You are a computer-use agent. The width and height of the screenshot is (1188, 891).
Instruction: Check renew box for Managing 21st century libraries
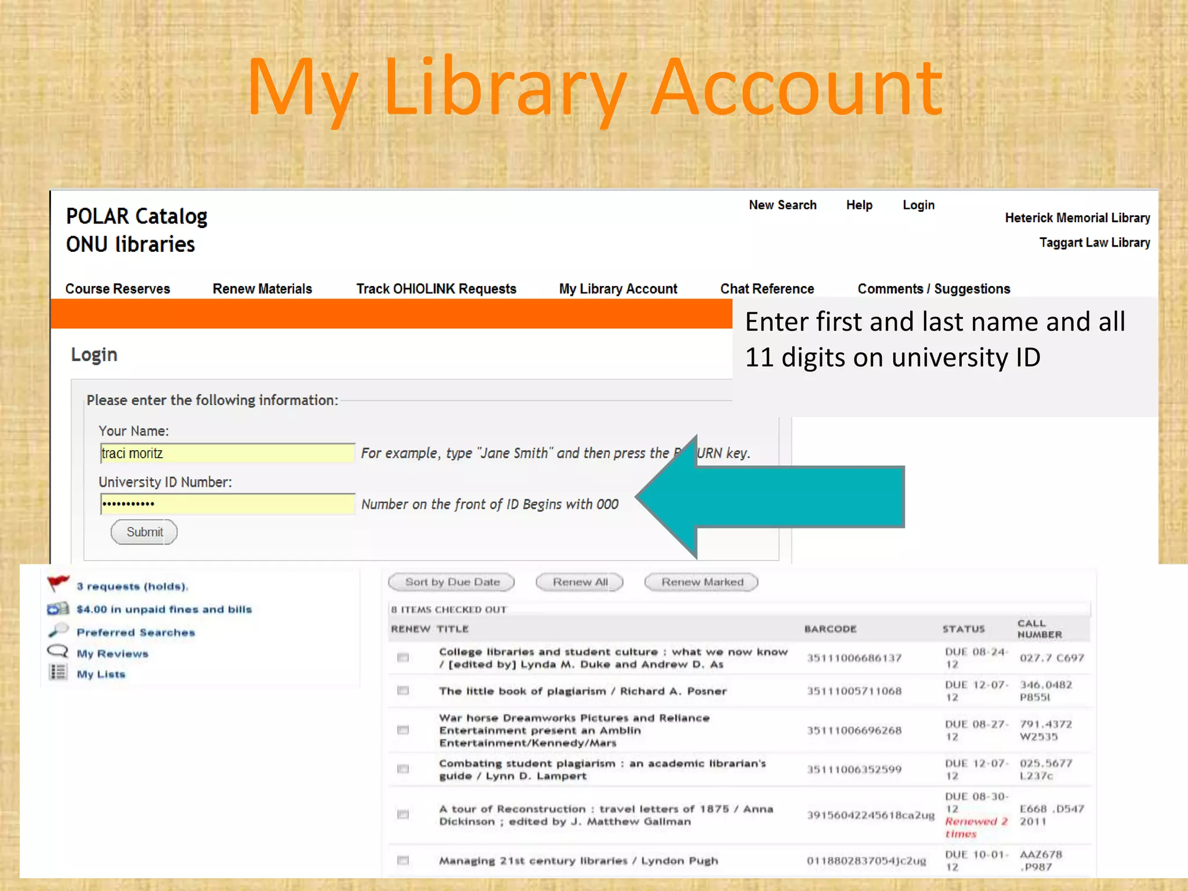403,860
